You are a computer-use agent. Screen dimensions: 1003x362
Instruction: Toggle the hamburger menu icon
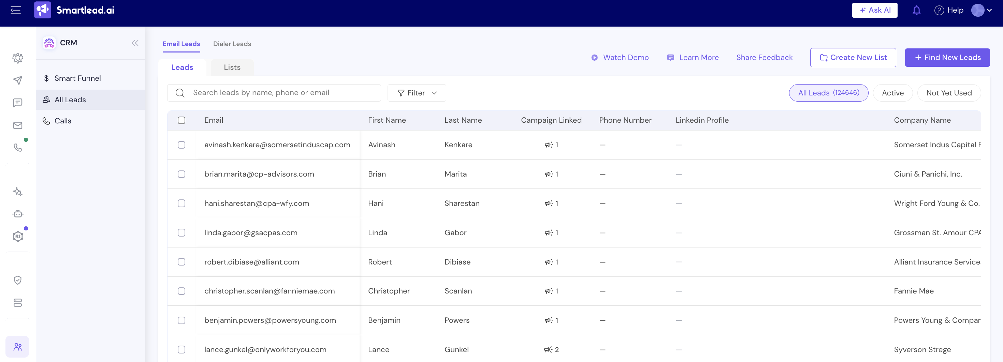point(16,10)
